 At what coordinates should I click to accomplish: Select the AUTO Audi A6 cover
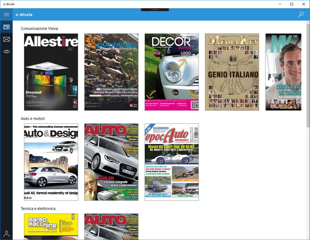coord(111,162)
